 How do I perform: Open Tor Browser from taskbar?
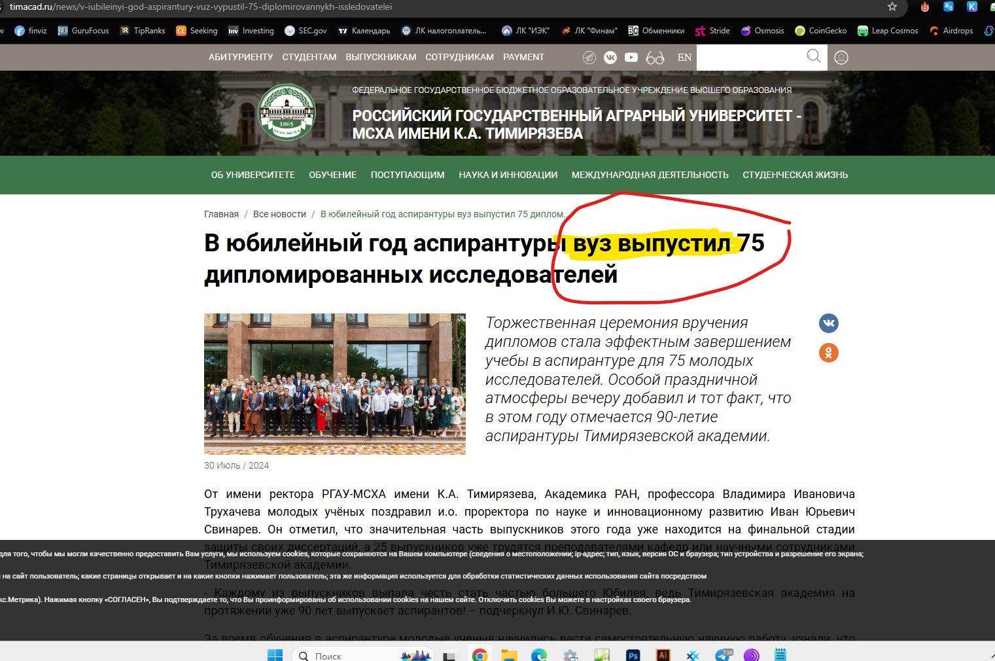pyautogui.click(x=751, y=655)
